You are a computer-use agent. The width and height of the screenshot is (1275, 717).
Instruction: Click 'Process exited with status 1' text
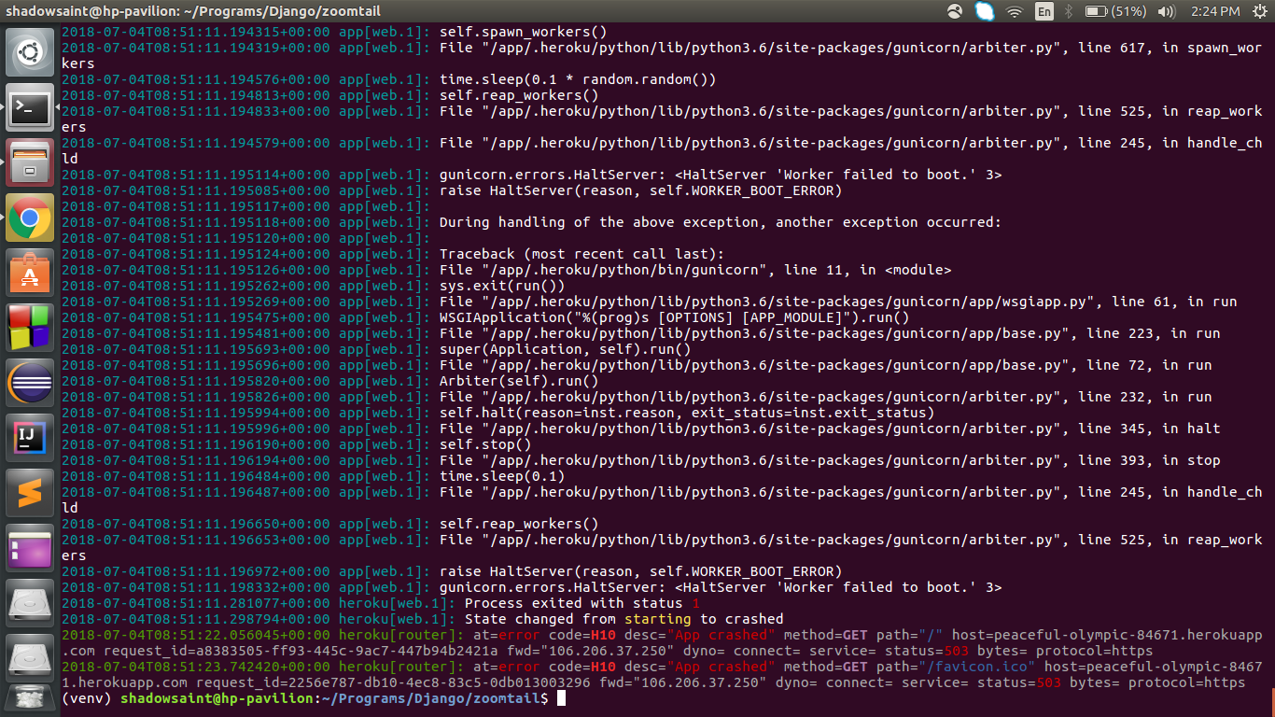tap(581, 603)
